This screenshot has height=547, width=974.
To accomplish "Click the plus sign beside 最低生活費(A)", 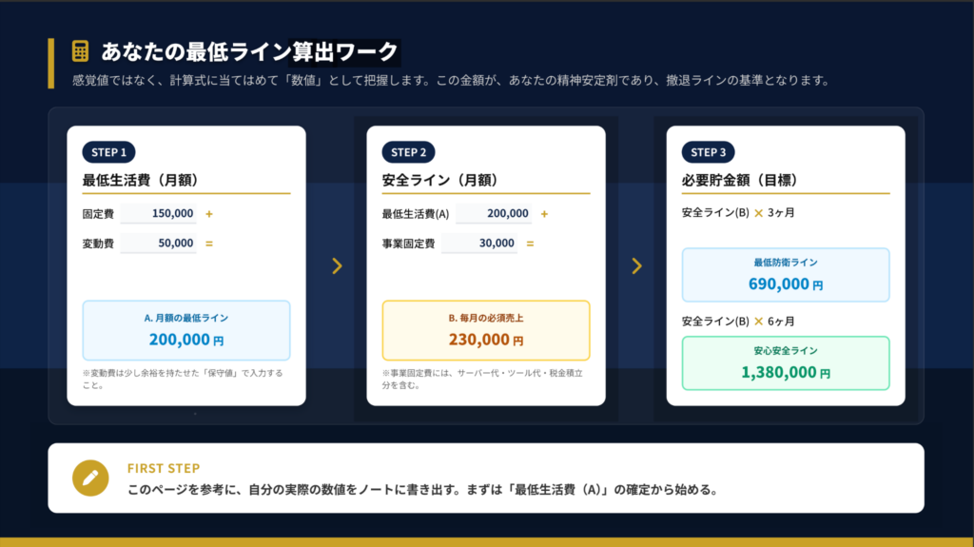I will tap(544, 213).
